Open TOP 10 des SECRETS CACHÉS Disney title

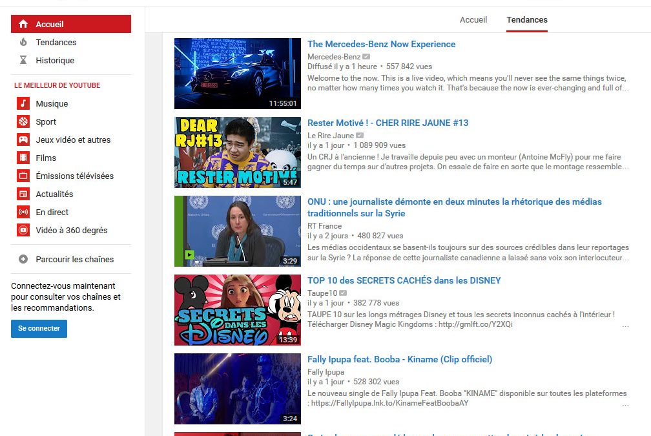click(404, 280)
